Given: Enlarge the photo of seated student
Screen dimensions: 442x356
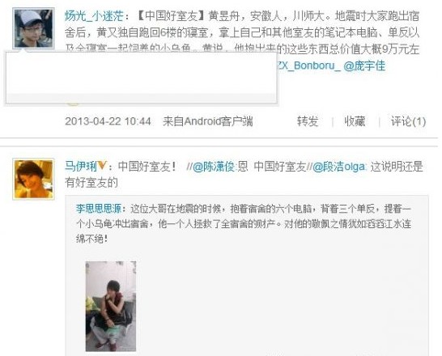Looking at the screenshot, I should tap(111, 306).
